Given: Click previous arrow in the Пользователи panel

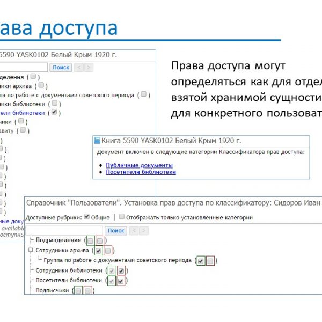Looking at the screenshot, I should 135,230.
